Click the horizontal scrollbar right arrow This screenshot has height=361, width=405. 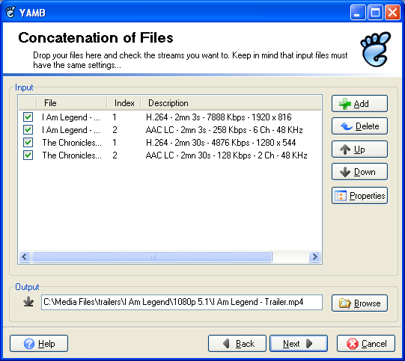(x=314, y=257)
